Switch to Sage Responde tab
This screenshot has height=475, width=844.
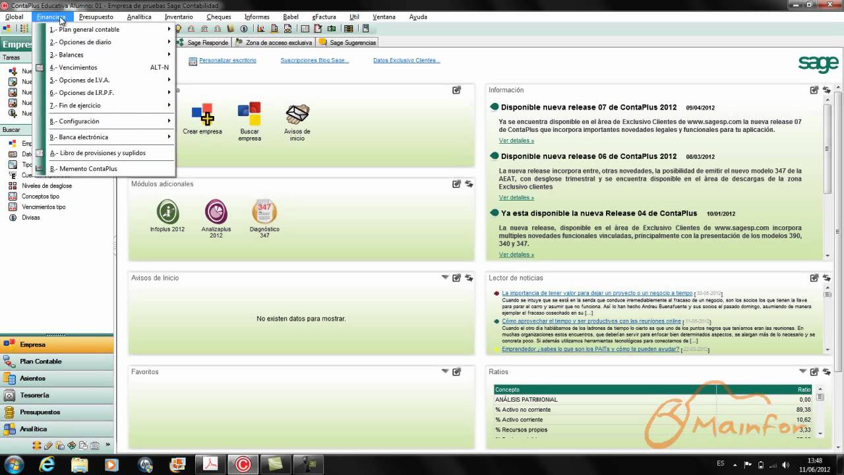coord(203,42)
